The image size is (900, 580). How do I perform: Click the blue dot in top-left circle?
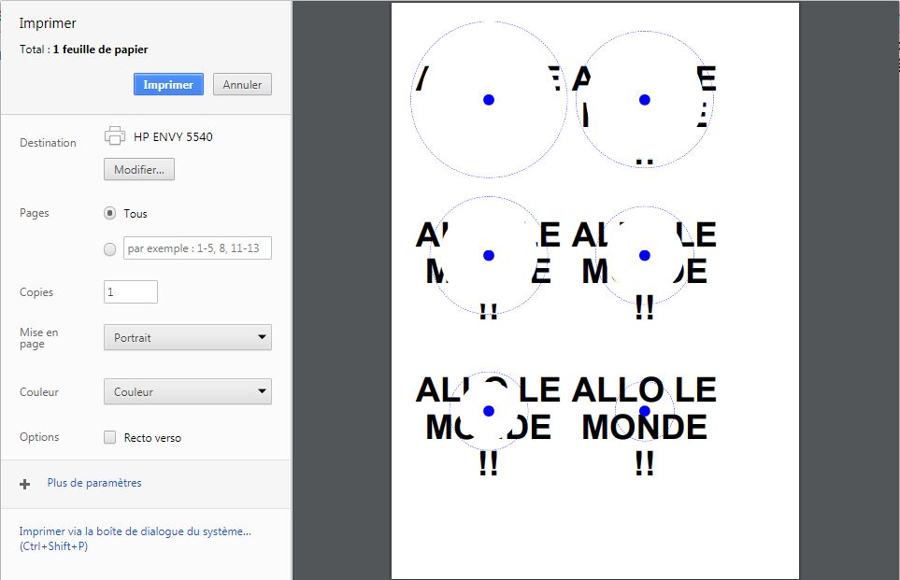pyautogui.click(x=489, y=100)
